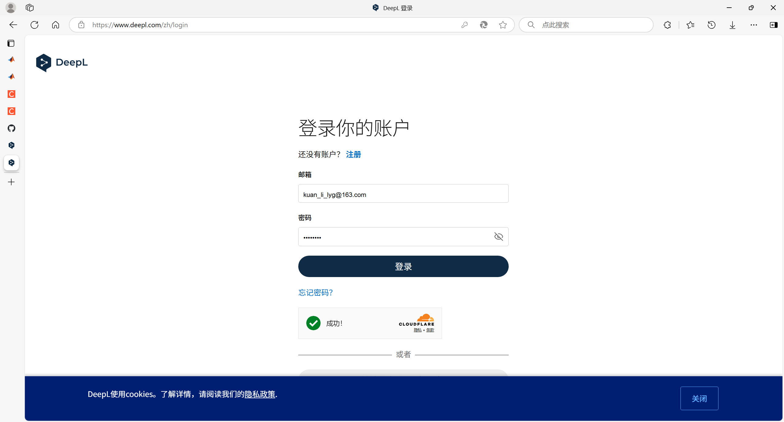This screenshot has width=784, height=422.
Task: Add page to favorites star icon
Action: click(503, 25)
